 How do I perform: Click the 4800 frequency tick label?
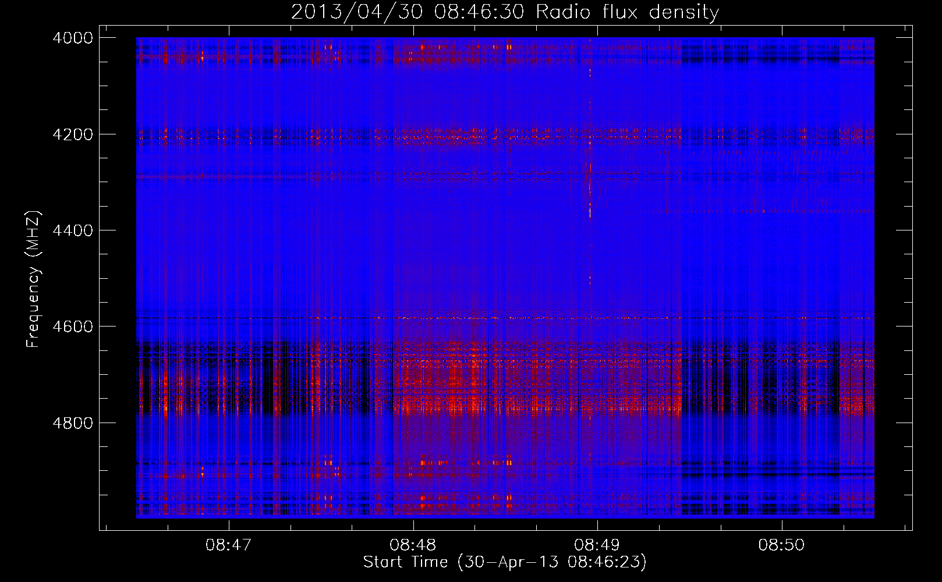73,423
